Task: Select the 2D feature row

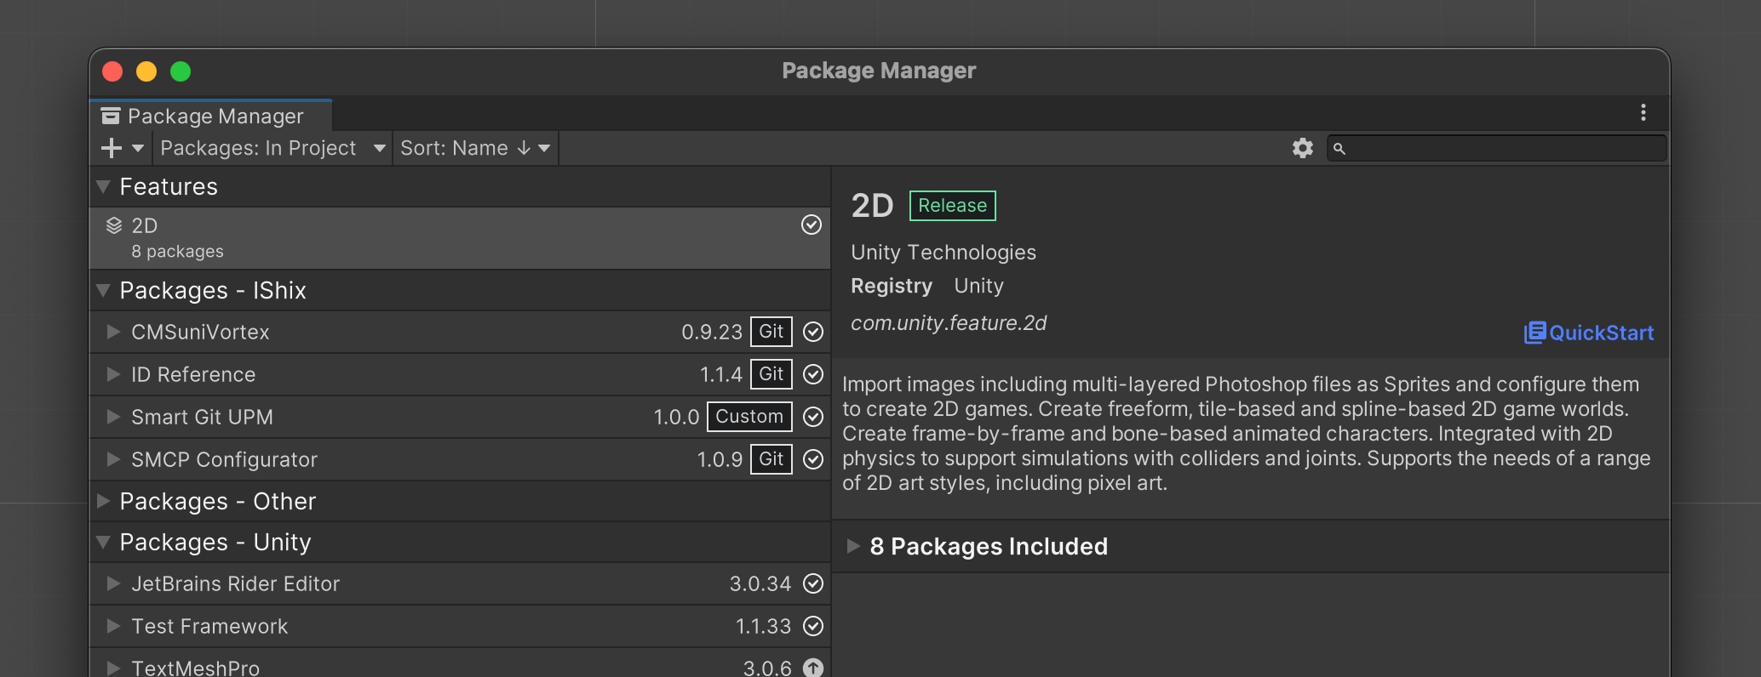Action: coord(460,238)
